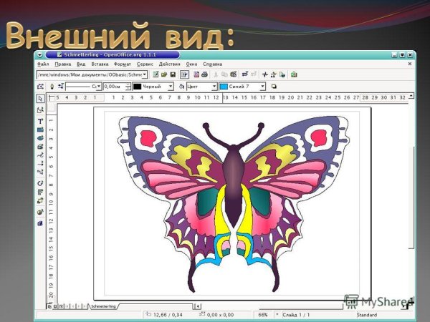Toggle the Stylist icon
The height and width of the screenshot is (322, 430).
click(x=274, y=74)
